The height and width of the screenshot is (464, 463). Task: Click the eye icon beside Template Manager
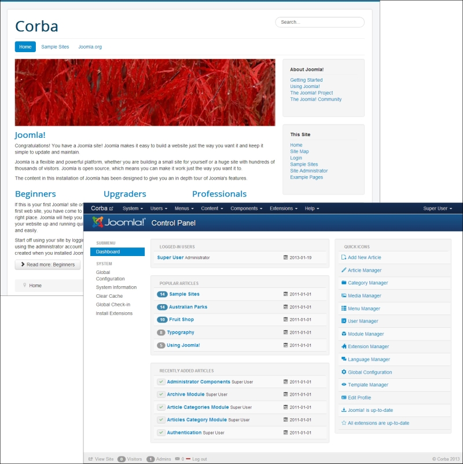pos(344,385)
